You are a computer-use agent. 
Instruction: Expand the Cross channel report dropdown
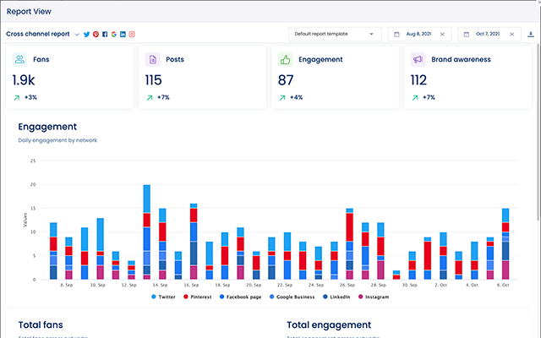coord(77,35)
